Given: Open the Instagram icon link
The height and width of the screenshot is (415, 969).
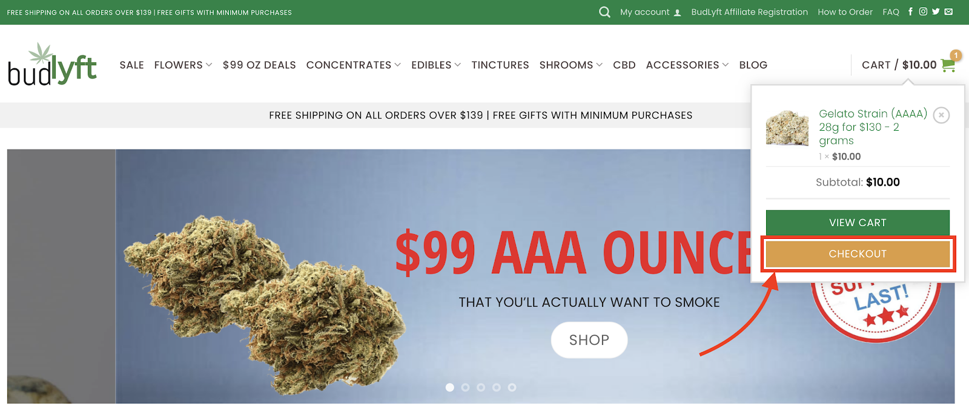Looking at the screenshot, I should coord(923,11).
